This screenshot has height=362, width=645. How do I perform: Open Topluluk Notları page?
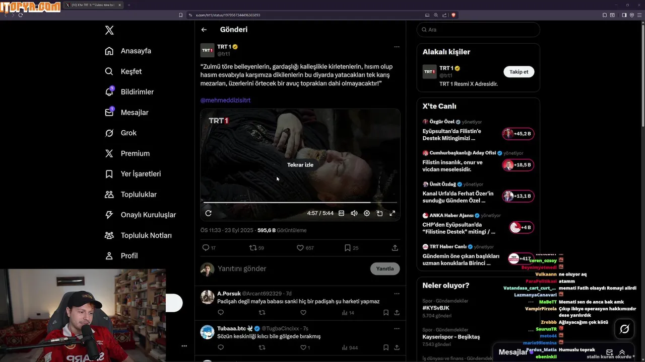tap(138, 235)
